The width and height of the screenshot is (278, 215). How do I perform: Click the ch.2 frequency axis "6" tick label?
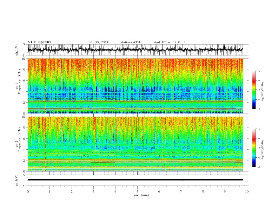[25, 138]
